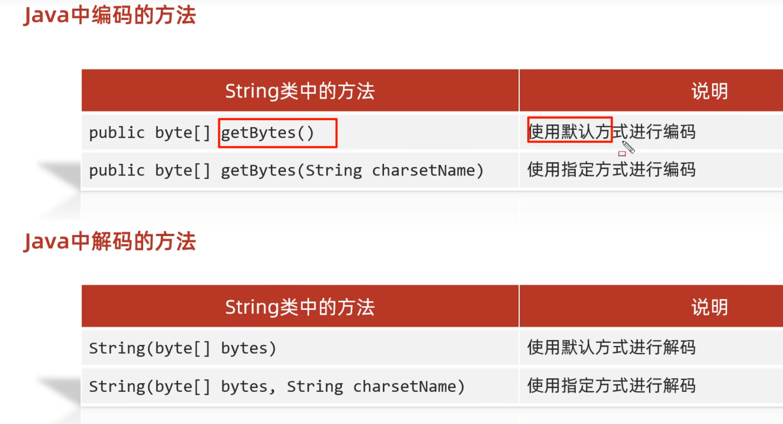Click the 使用默认方式进行解码 description
This screenshot has width=783, height=424.
611,348
